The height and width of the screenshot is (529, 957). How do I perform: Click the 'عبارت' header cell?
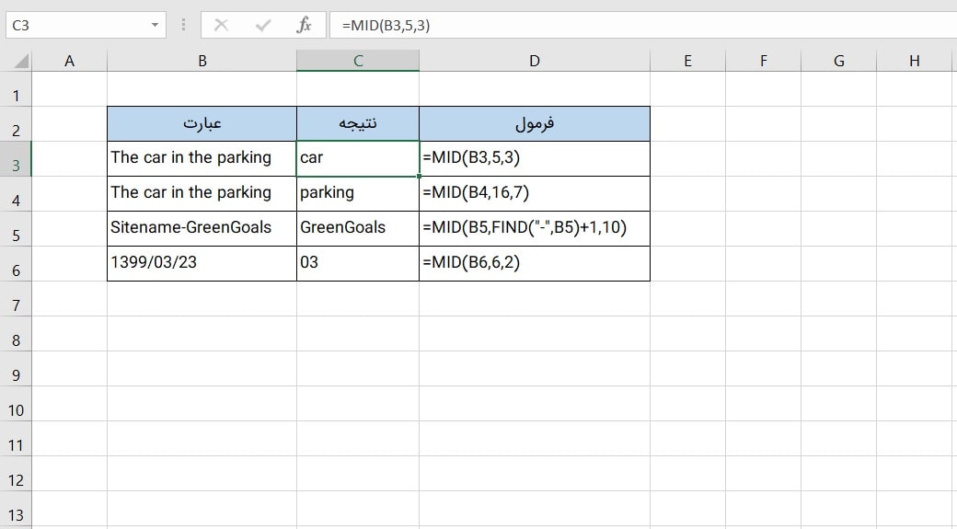pos(202,123)
